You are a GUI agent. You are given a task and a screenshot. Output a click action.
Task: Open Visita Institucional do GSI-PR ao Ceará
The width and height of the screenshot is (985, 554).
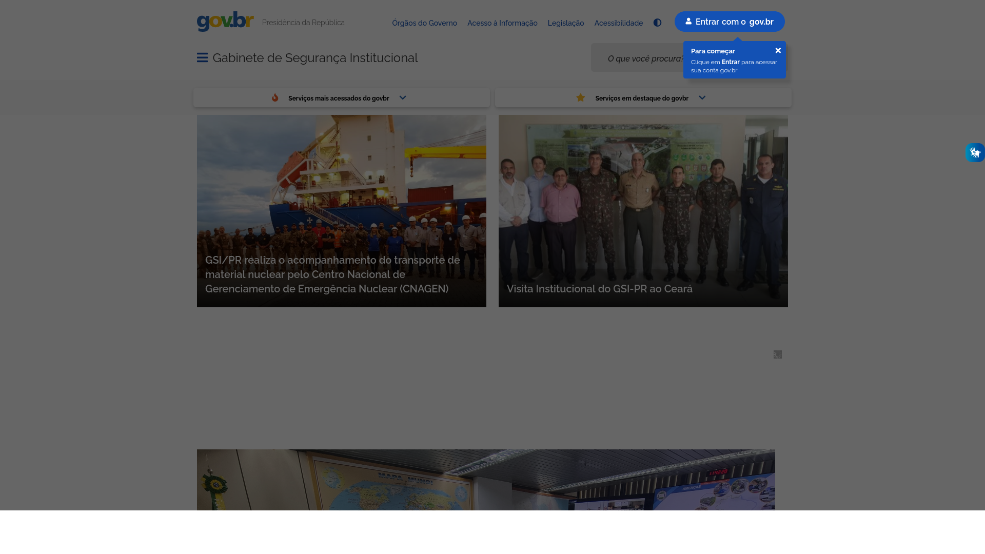click(600, 289)
